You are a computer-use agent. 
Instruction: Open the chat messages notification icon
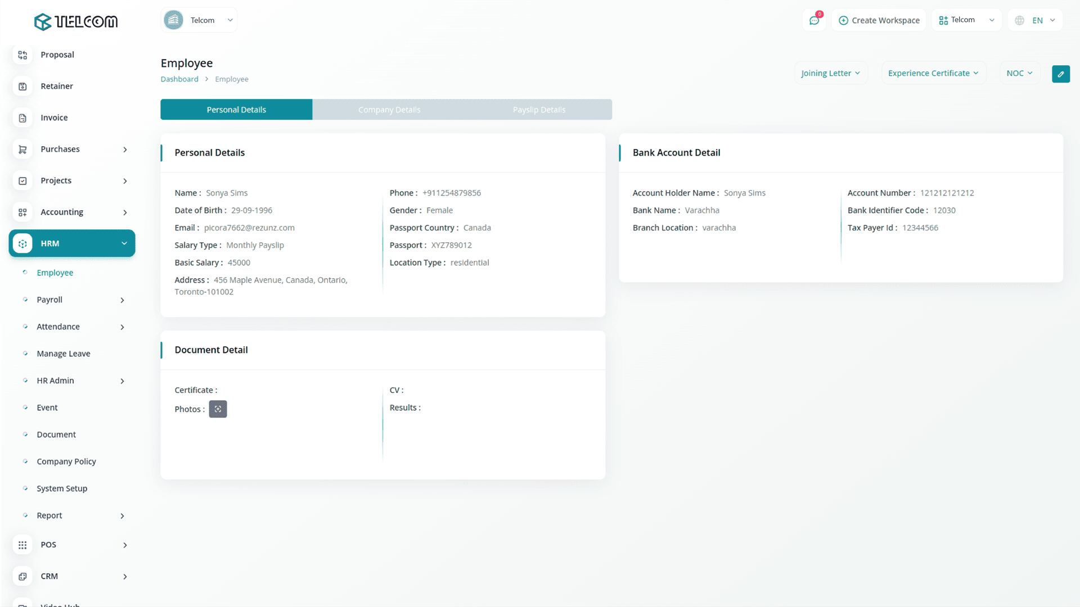[x=814, y=20]
